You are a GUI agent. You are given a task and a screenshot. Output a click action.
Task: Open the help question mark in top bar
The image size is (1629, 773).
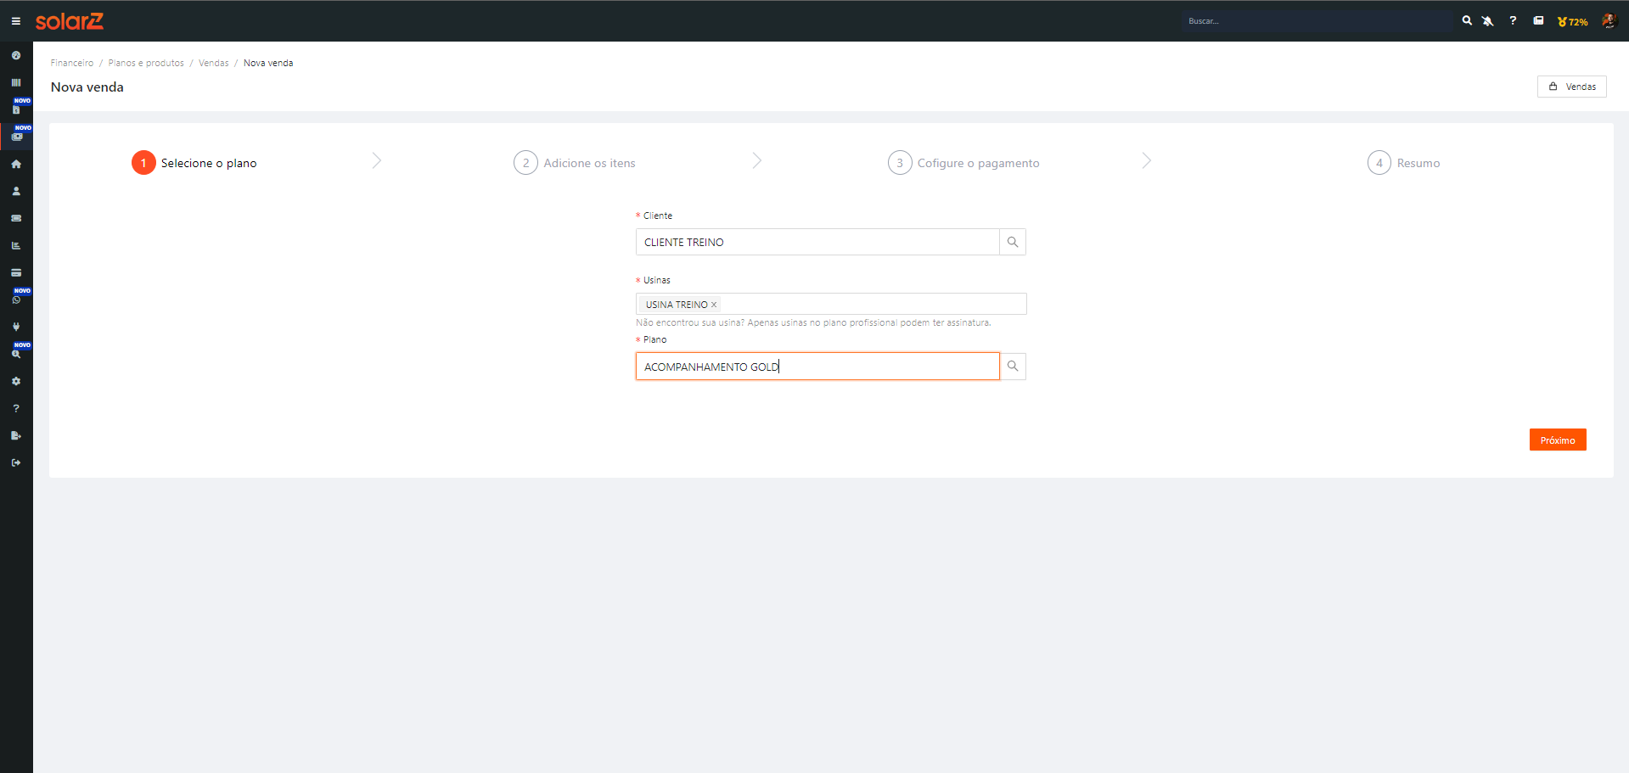[1513, 21]
